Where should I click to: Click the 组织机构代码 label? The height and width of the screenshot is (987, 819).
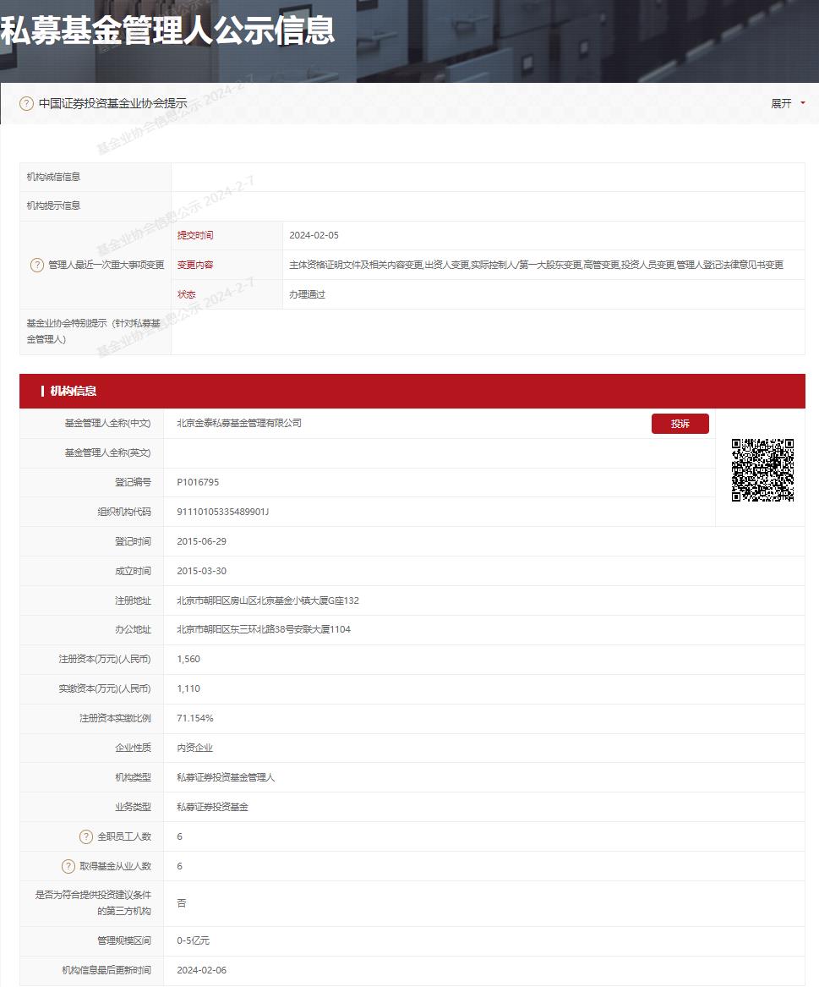(124, 512)
